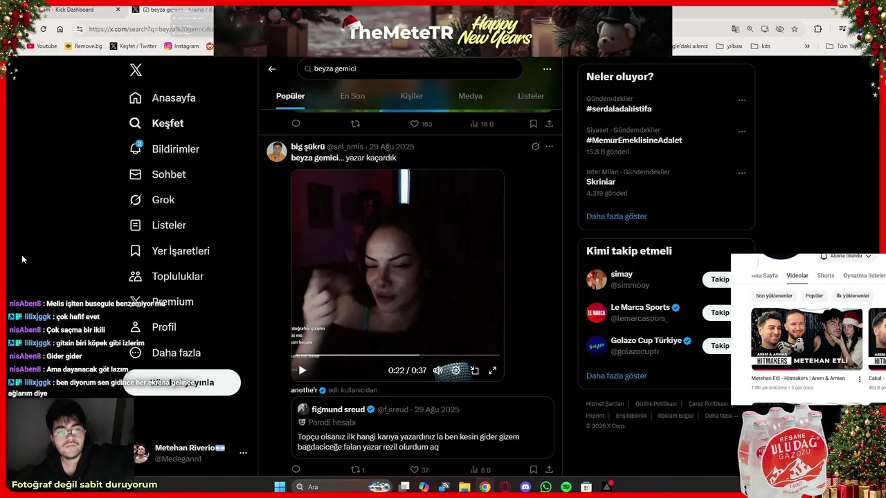Toggle picture-in-picture on video
The width and height of the screenshot is (886, 498).
click(474, 371)
